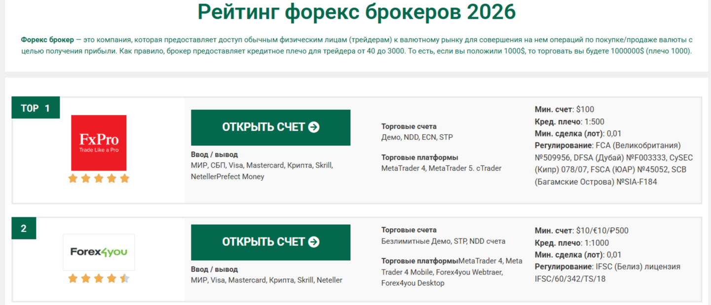The image size is (711, 305).
Task: Click the Forex4you logo
Action: (99, 252)
